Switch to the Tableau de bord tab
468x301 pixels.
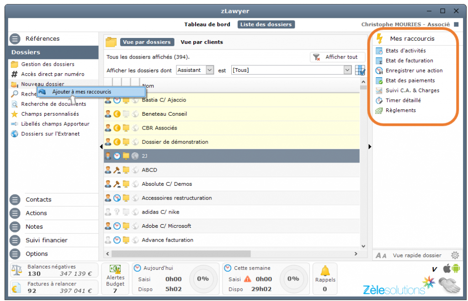click(x=207, y=24)
